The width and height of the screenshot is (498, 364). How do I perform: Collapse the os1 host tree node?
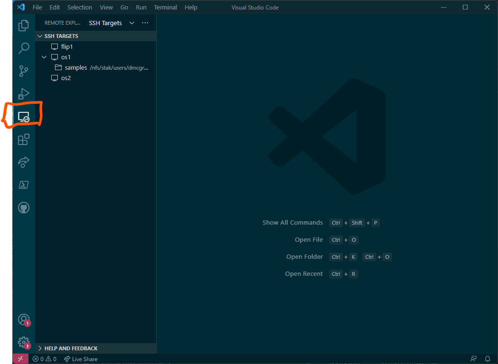pos(44,57)
